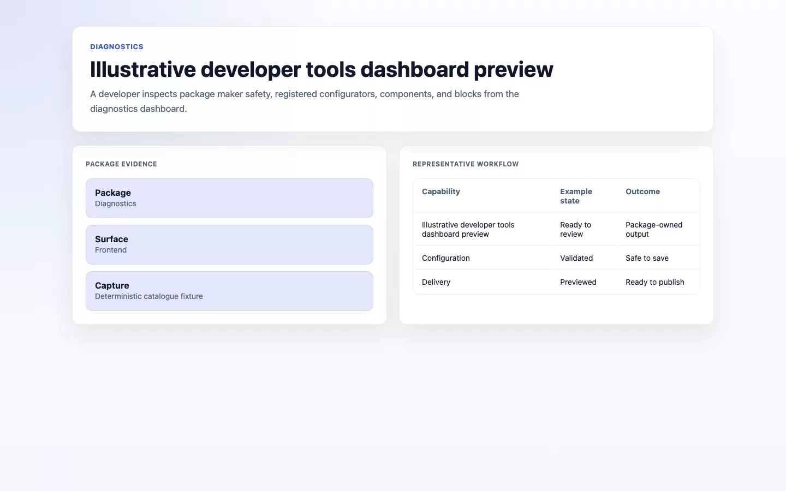The image size is (786, 491).
Task: Click the 'Illustrative developer tools dashboard preview' heading
Action: 321,69
